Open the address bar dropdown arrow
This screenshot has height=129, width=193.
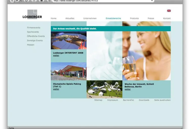[152, 1]
